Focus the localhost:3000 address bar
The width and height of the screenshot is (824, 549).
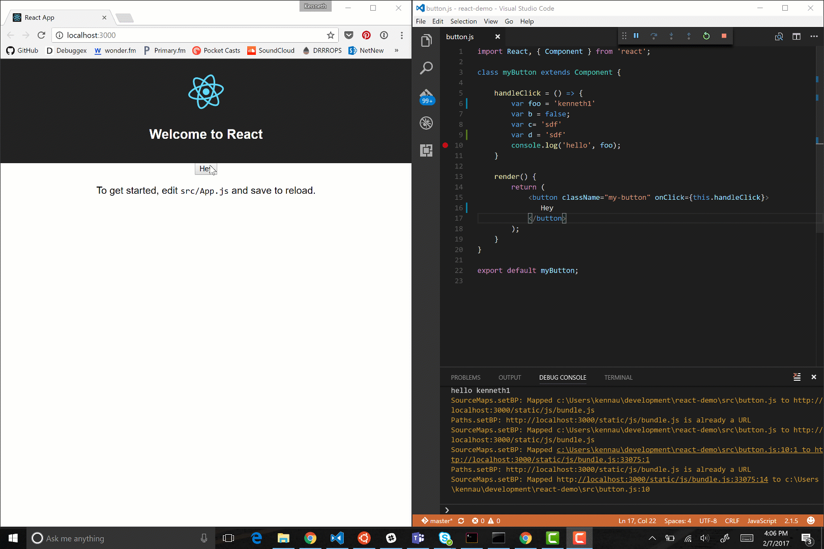tap(193, 35)
